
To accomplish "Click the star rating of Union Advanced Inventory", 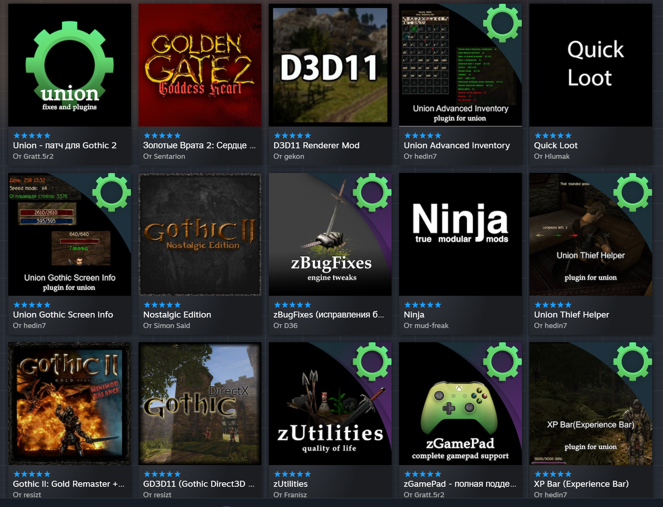I will click(x=423, y=136).
